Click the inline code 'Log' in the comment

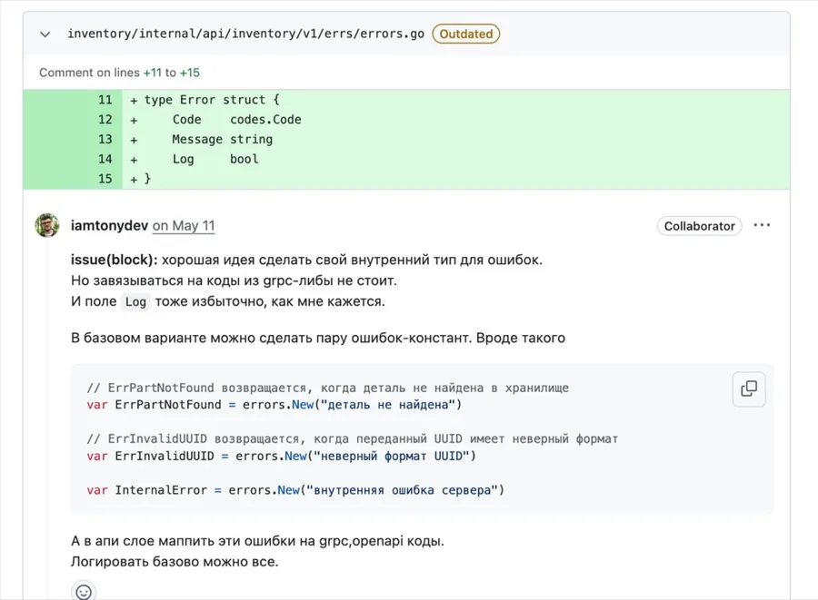[135, 301]
